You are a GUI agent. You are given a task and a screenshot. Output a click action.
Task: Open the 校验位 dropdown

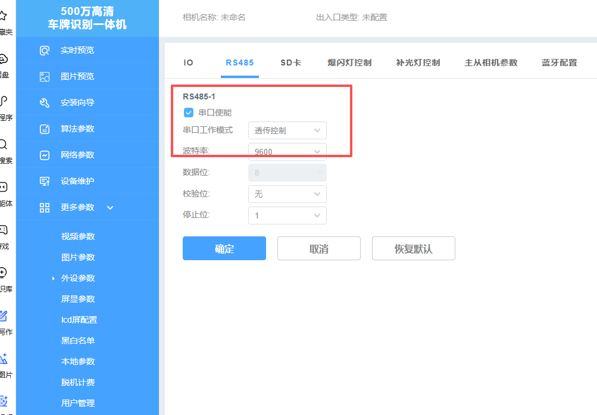[287, 194]
